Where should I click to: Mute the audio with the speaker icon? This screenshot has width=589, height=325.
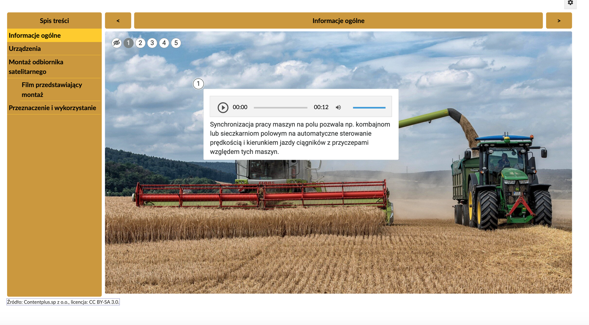click(x=338, y=107)
